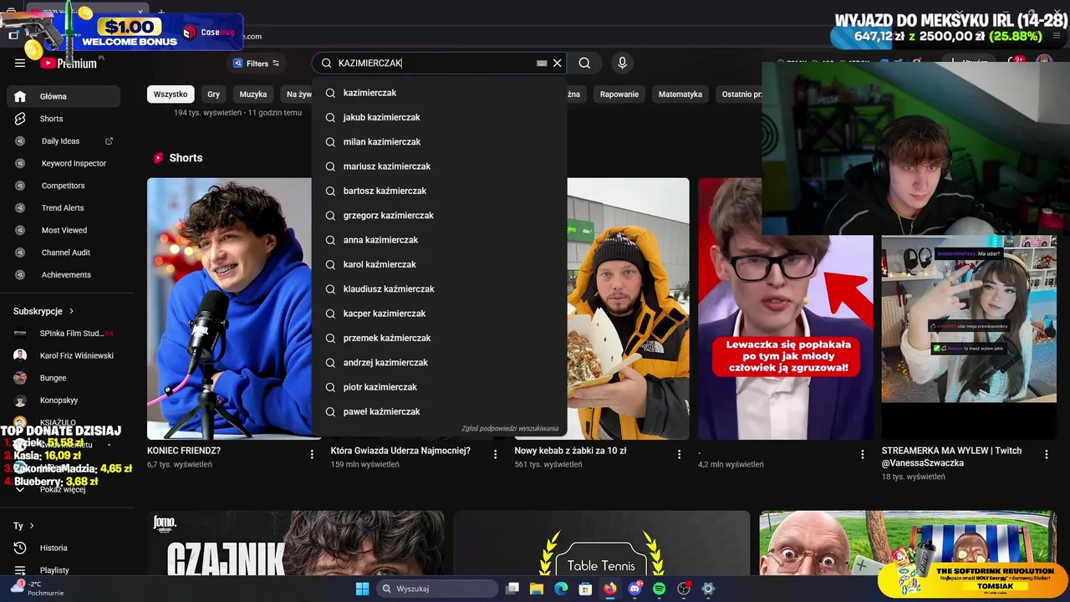Select the Muzyka filter chip
The width and height of the screenshot is (1070, 602).
click(253, 94)
